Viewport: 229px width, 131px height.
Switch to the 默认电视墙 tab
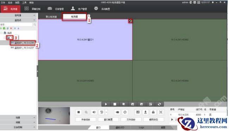point(51,17)
